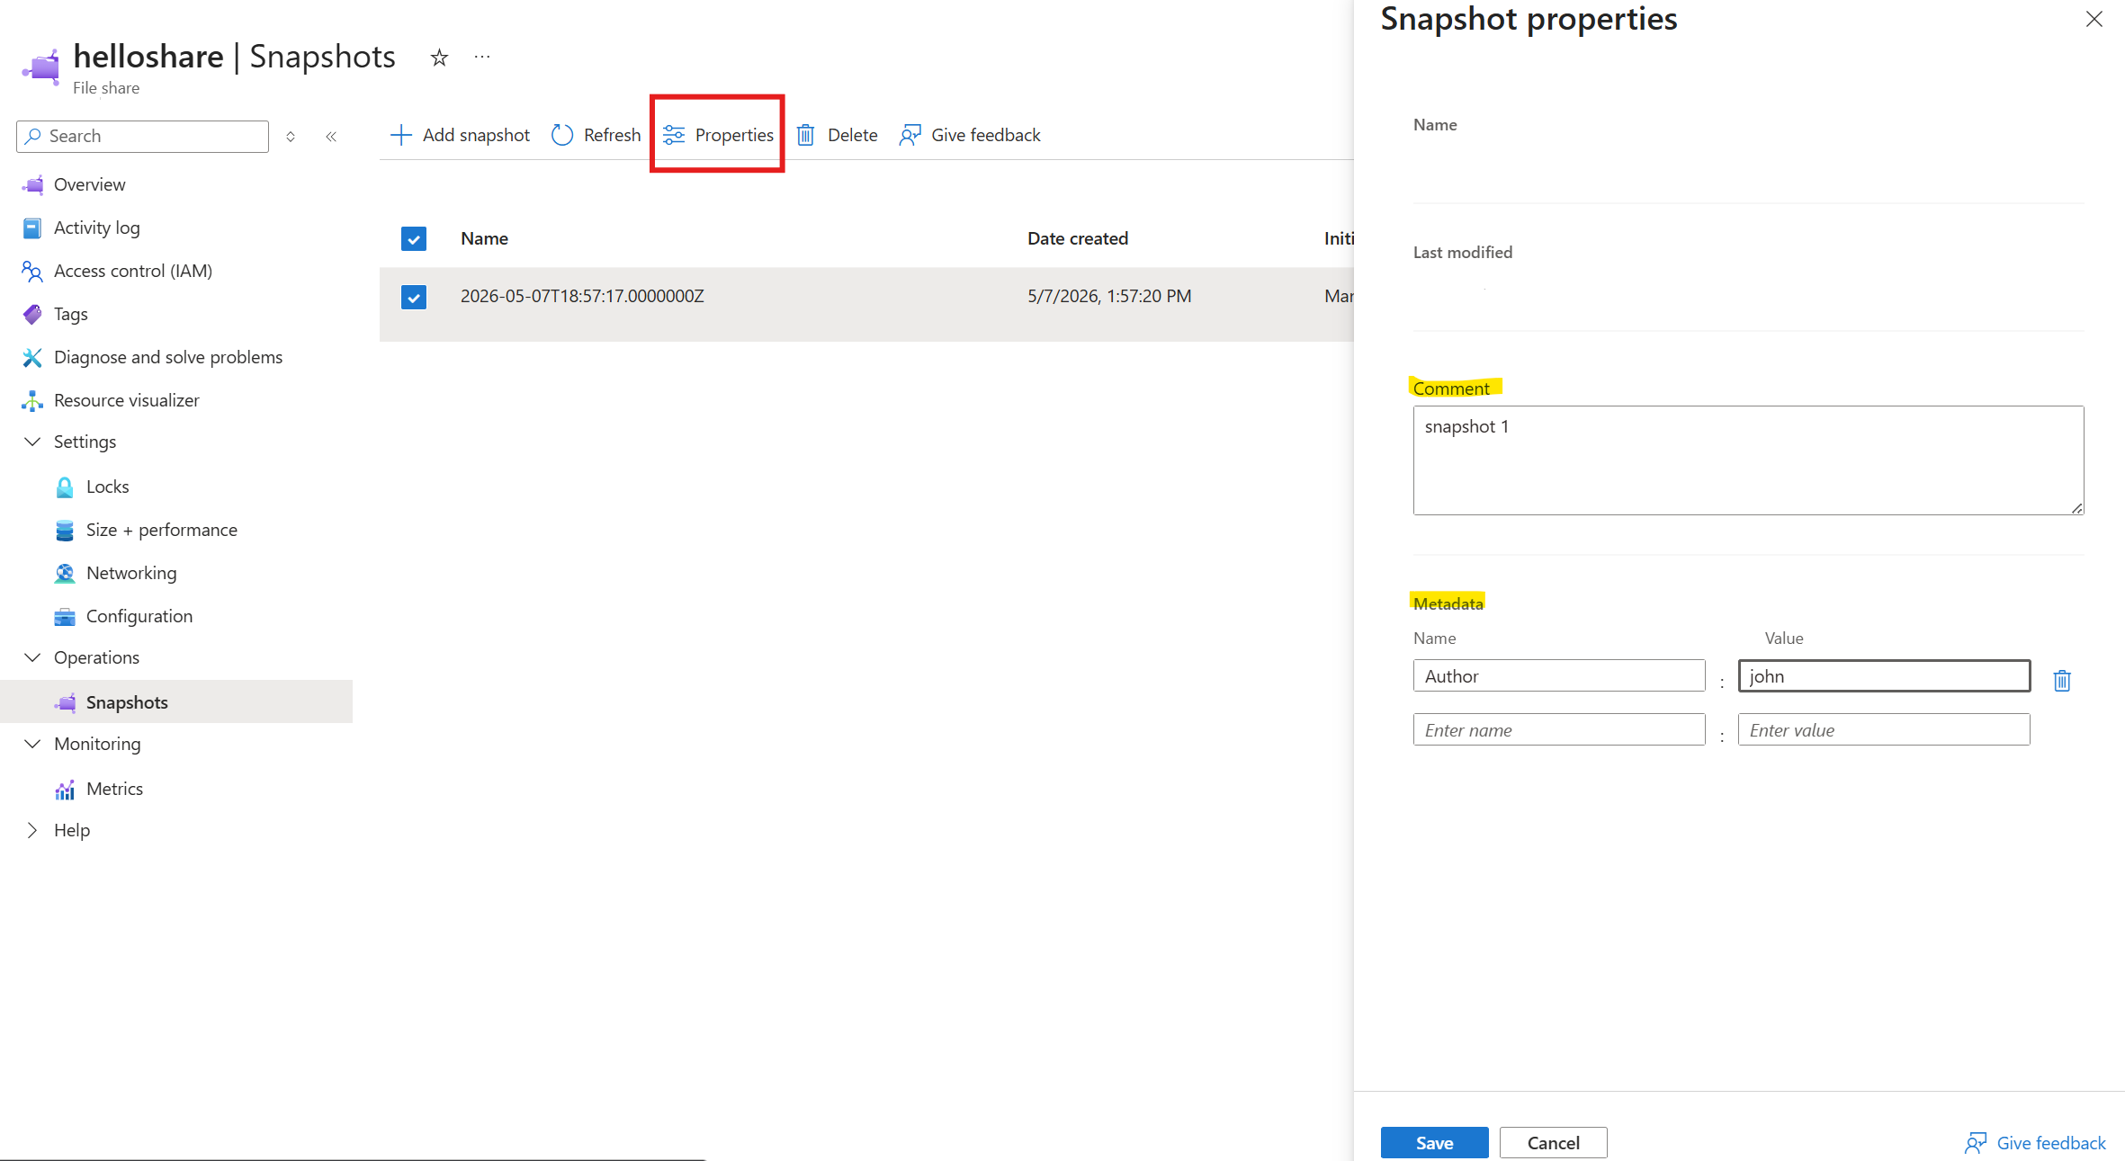Collapse the Monitoring section

(x=32, y=744)
